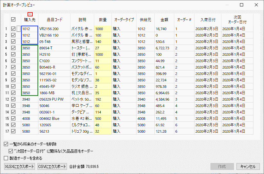
Task: Toggle 一覧から将来のオーダーを削除 checkbox
Action: (x=6, y=144)
